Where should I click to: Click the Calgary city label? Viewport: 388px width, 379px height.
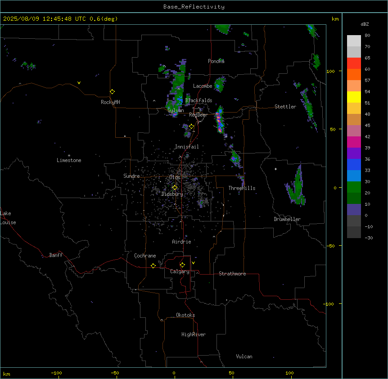tap(180, 271)
